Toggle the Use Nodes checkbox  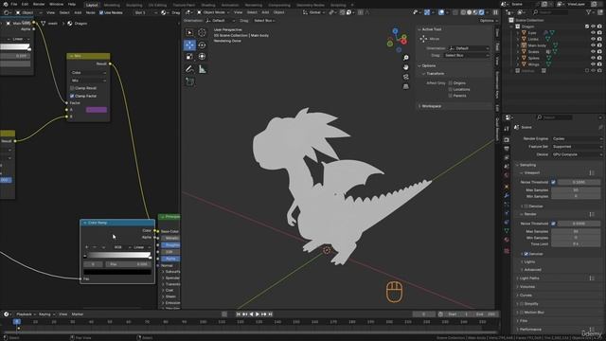(101, 12)
